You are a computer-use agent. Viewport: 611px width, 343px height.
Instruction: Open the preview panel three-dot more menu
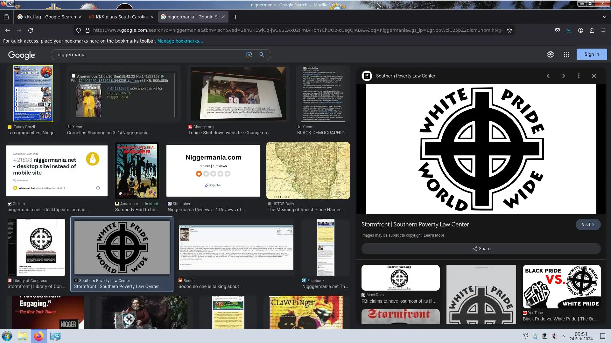coord(579,76)
